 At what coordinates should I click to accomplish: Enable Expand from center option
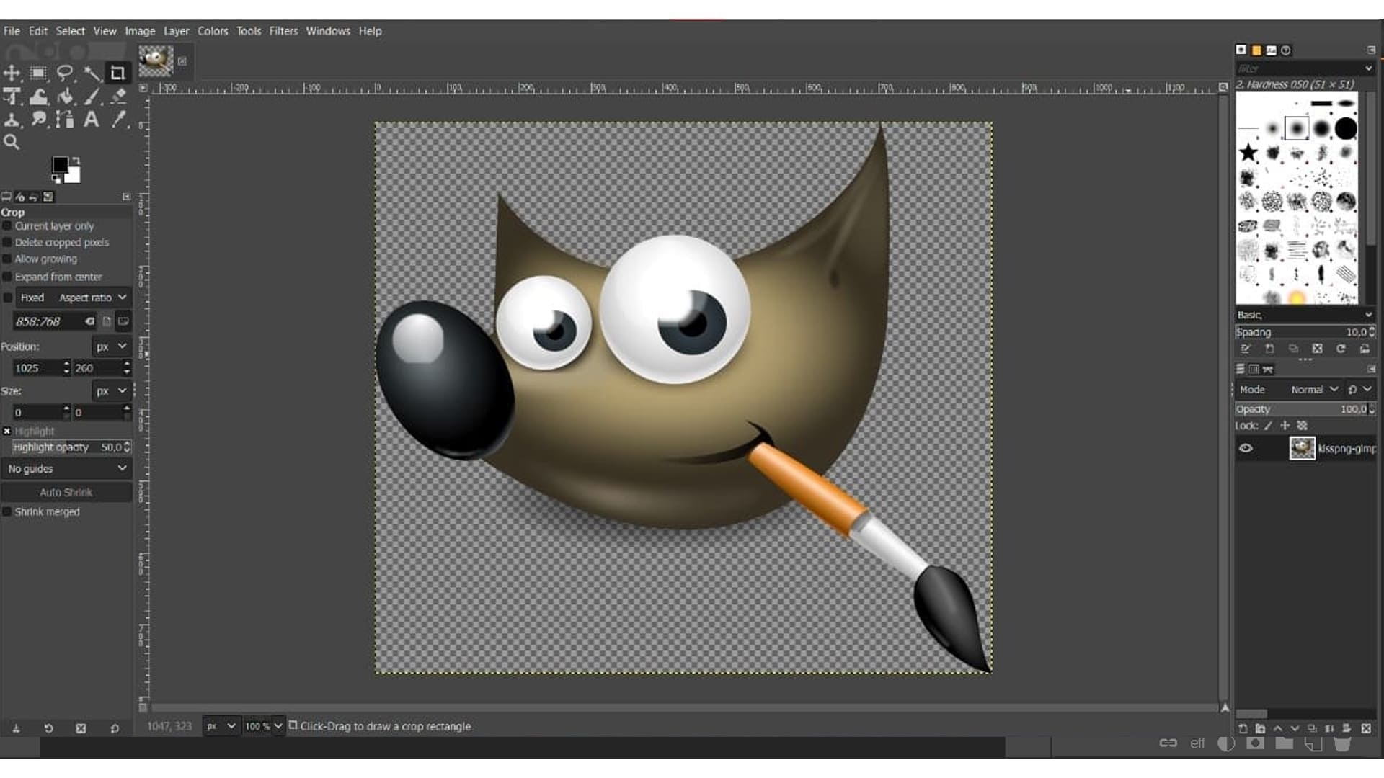[8, 277]
